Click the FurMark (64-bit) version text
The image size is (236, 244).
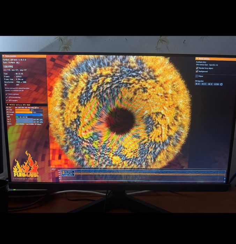click(x=14, y=60)
